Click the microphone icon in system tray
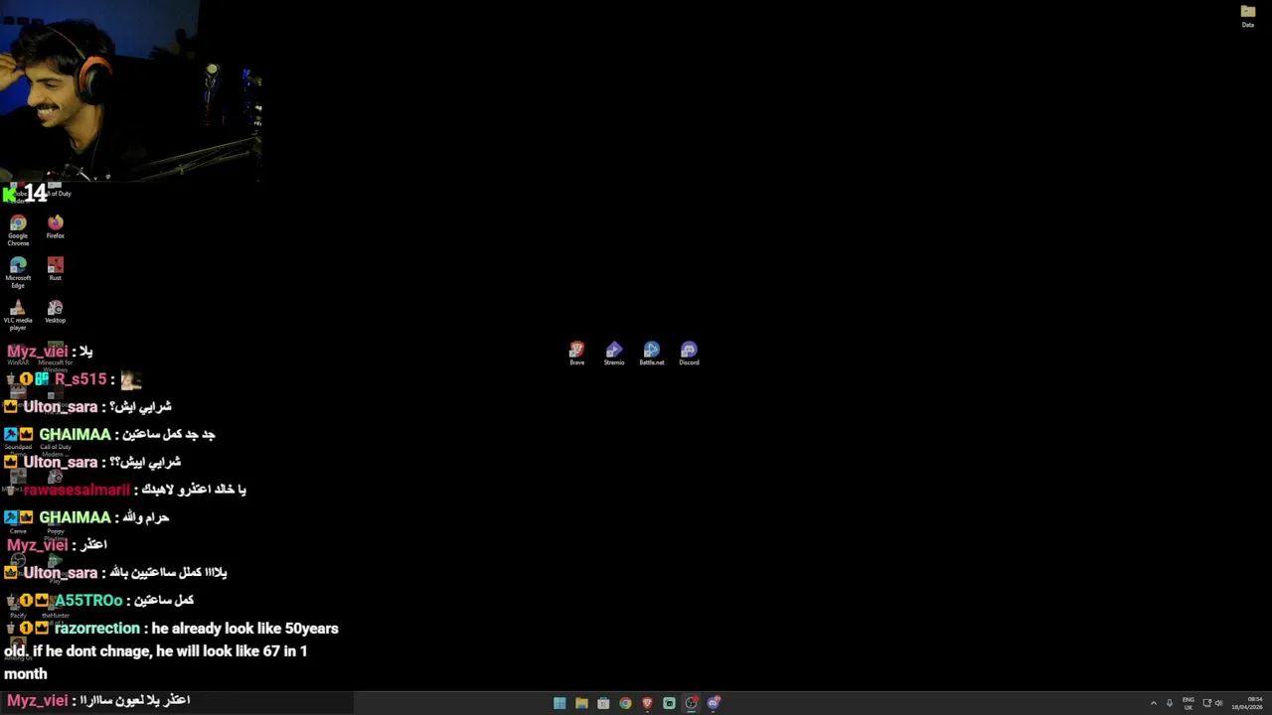Viewport: 1272px width, 715px height. pos(1170,703)
